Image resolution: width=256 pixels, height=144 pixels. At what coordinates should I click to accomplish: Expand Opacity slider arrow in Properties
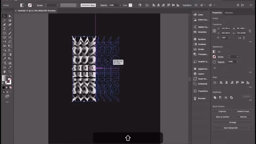pyautogui.click(x=238, y=62)
